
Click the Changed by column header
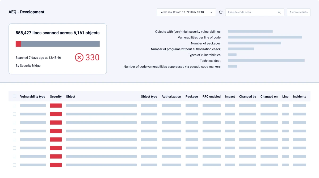tap(248, 97)
